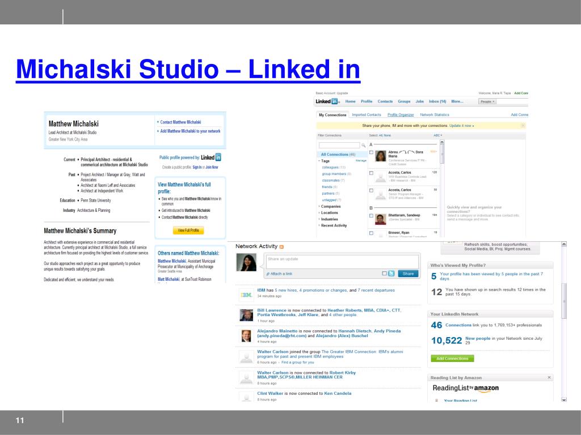Viewport: 581px width, 435px height.
Task: Click the connections list scrollbar thumb
Action: pos(441,155)
